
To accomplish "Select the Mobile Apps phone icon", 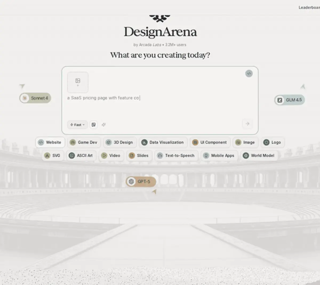I will 206,155.
